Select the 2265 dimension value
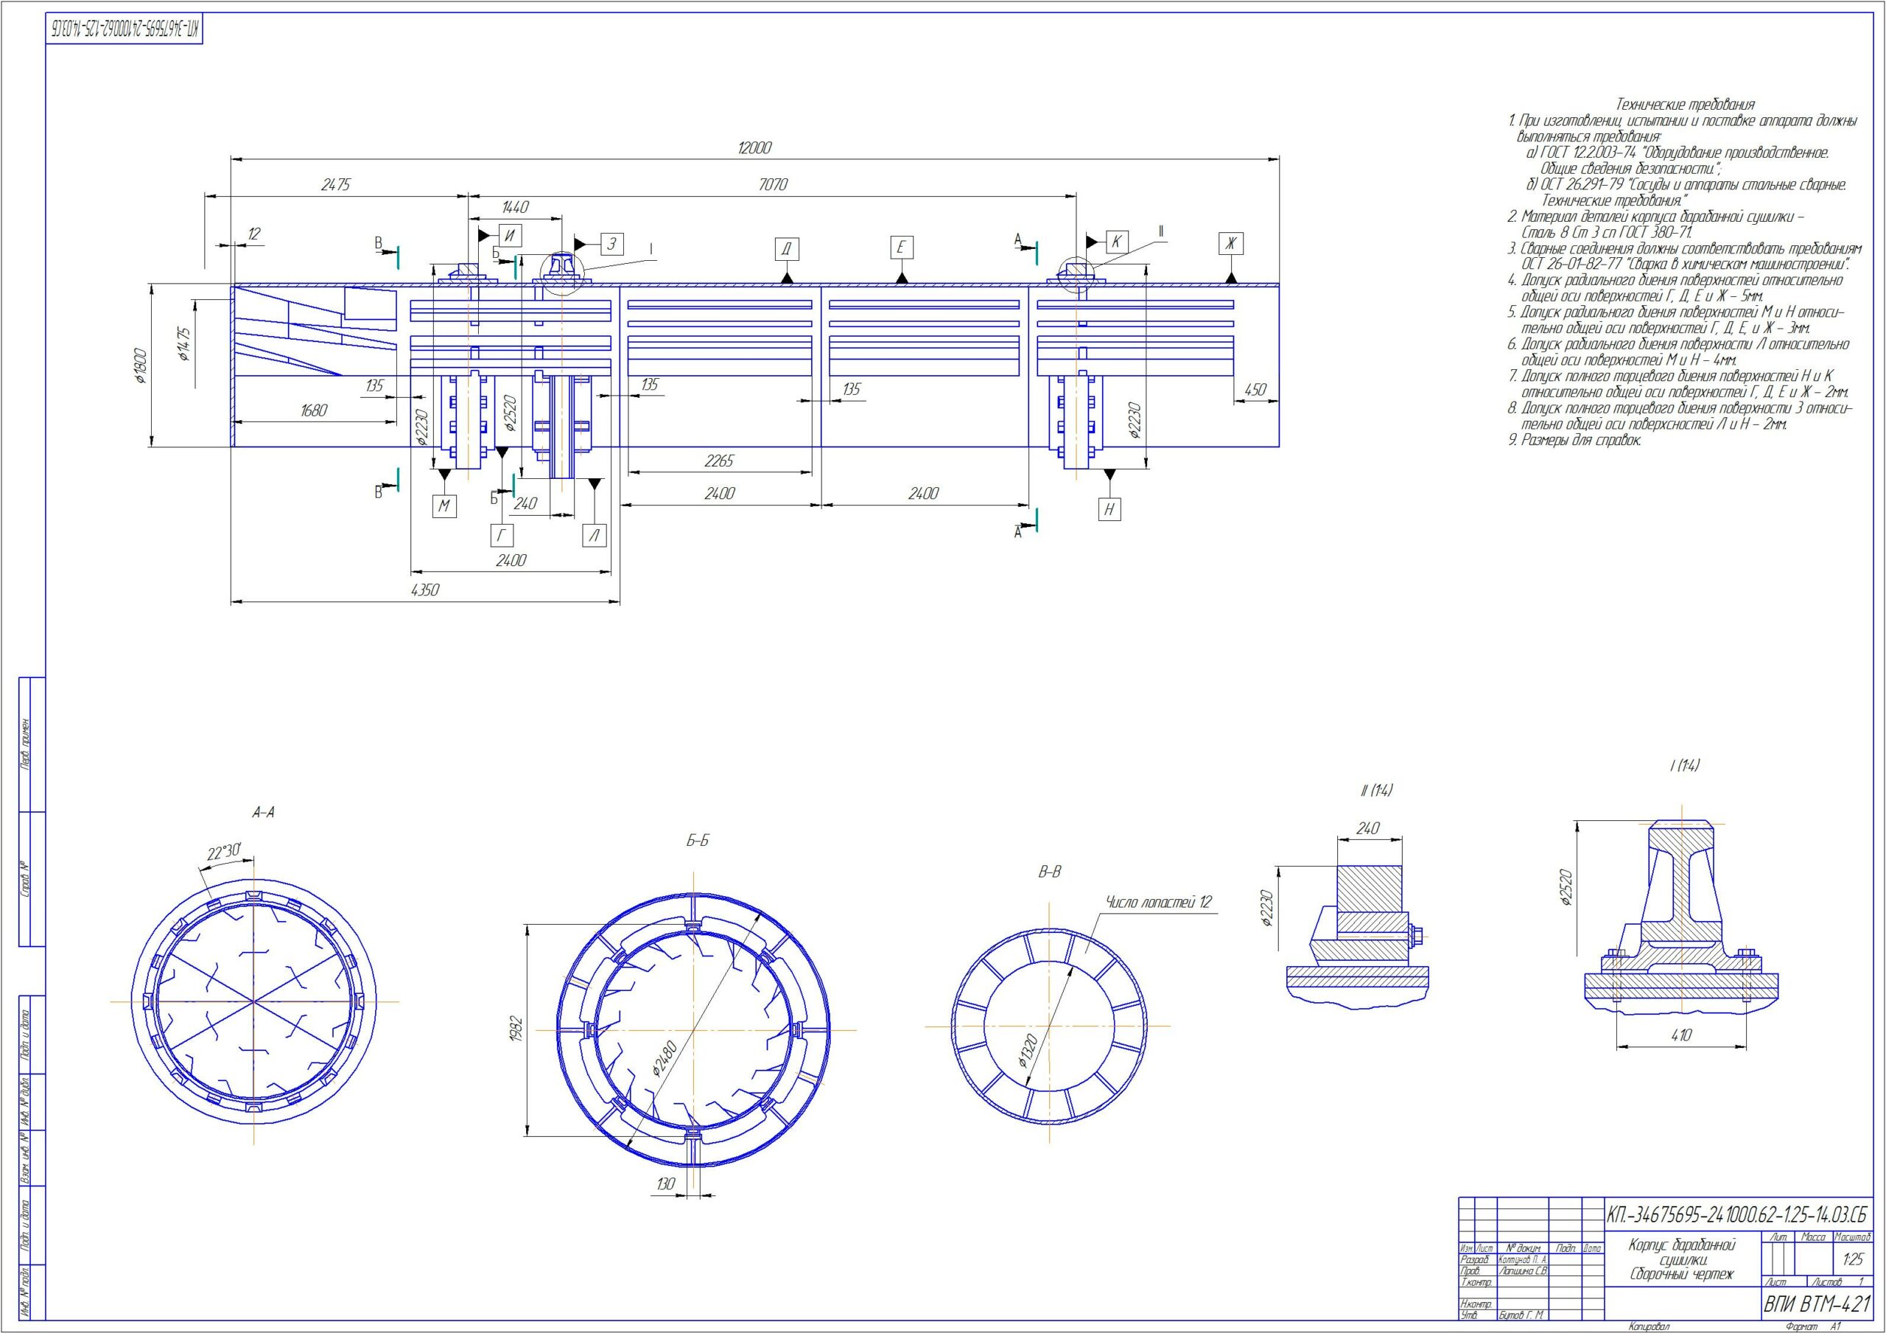This screenshot has height=1333, width=1886. 719,461
